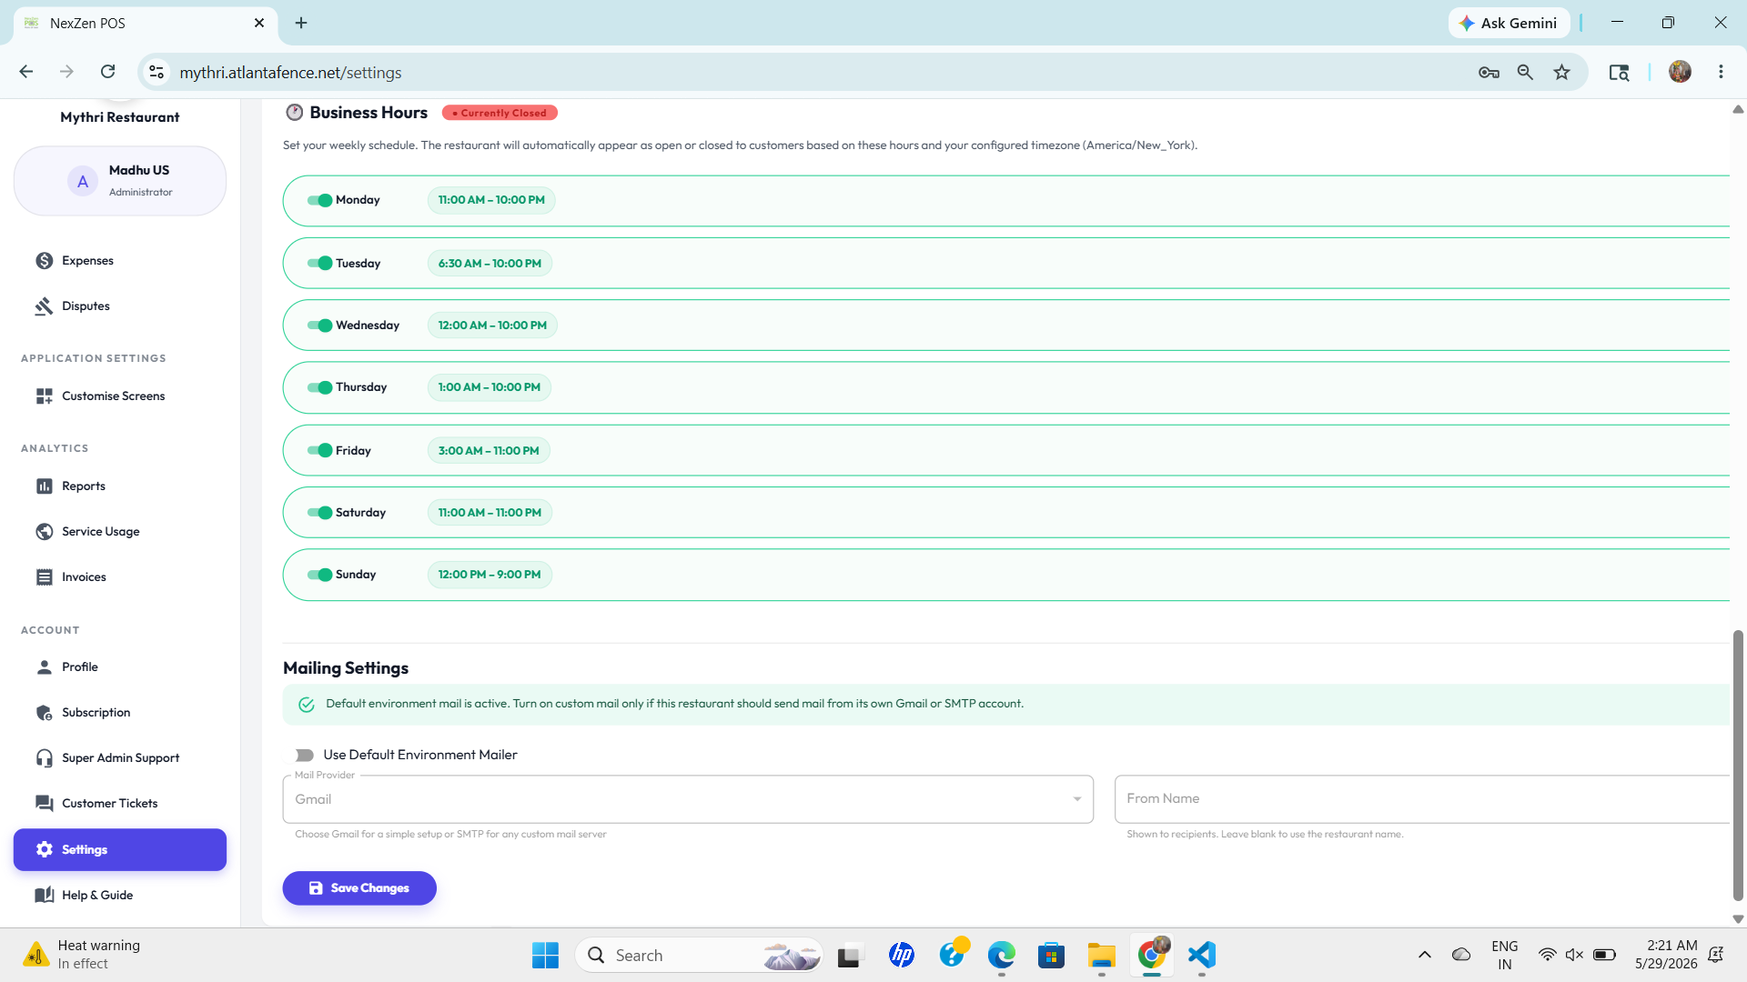Show hidden system tray icons
The image size is (1747, 982).
[1424, 955]
